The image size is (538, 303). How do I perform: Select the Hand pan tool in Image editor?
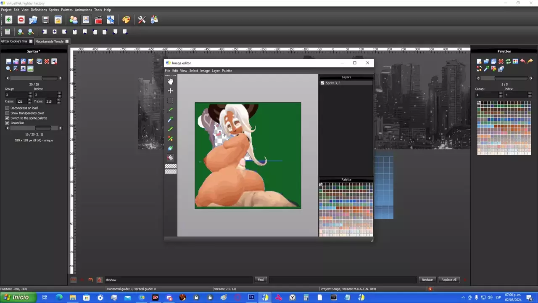pyautogui.click(x=170, y=81)
